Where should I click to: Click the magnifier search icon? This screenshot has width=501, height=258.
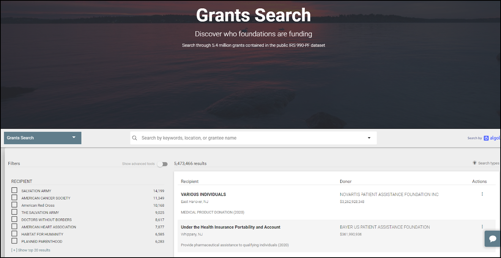click(134, 138)
